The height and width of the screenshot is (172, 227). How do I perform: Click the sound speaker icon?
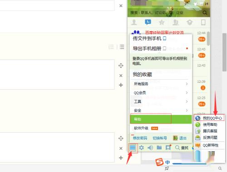[x=150, y=148]
